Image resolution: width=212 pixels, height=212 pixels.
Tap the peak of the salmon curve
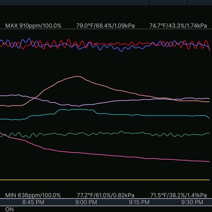(77, 76)
